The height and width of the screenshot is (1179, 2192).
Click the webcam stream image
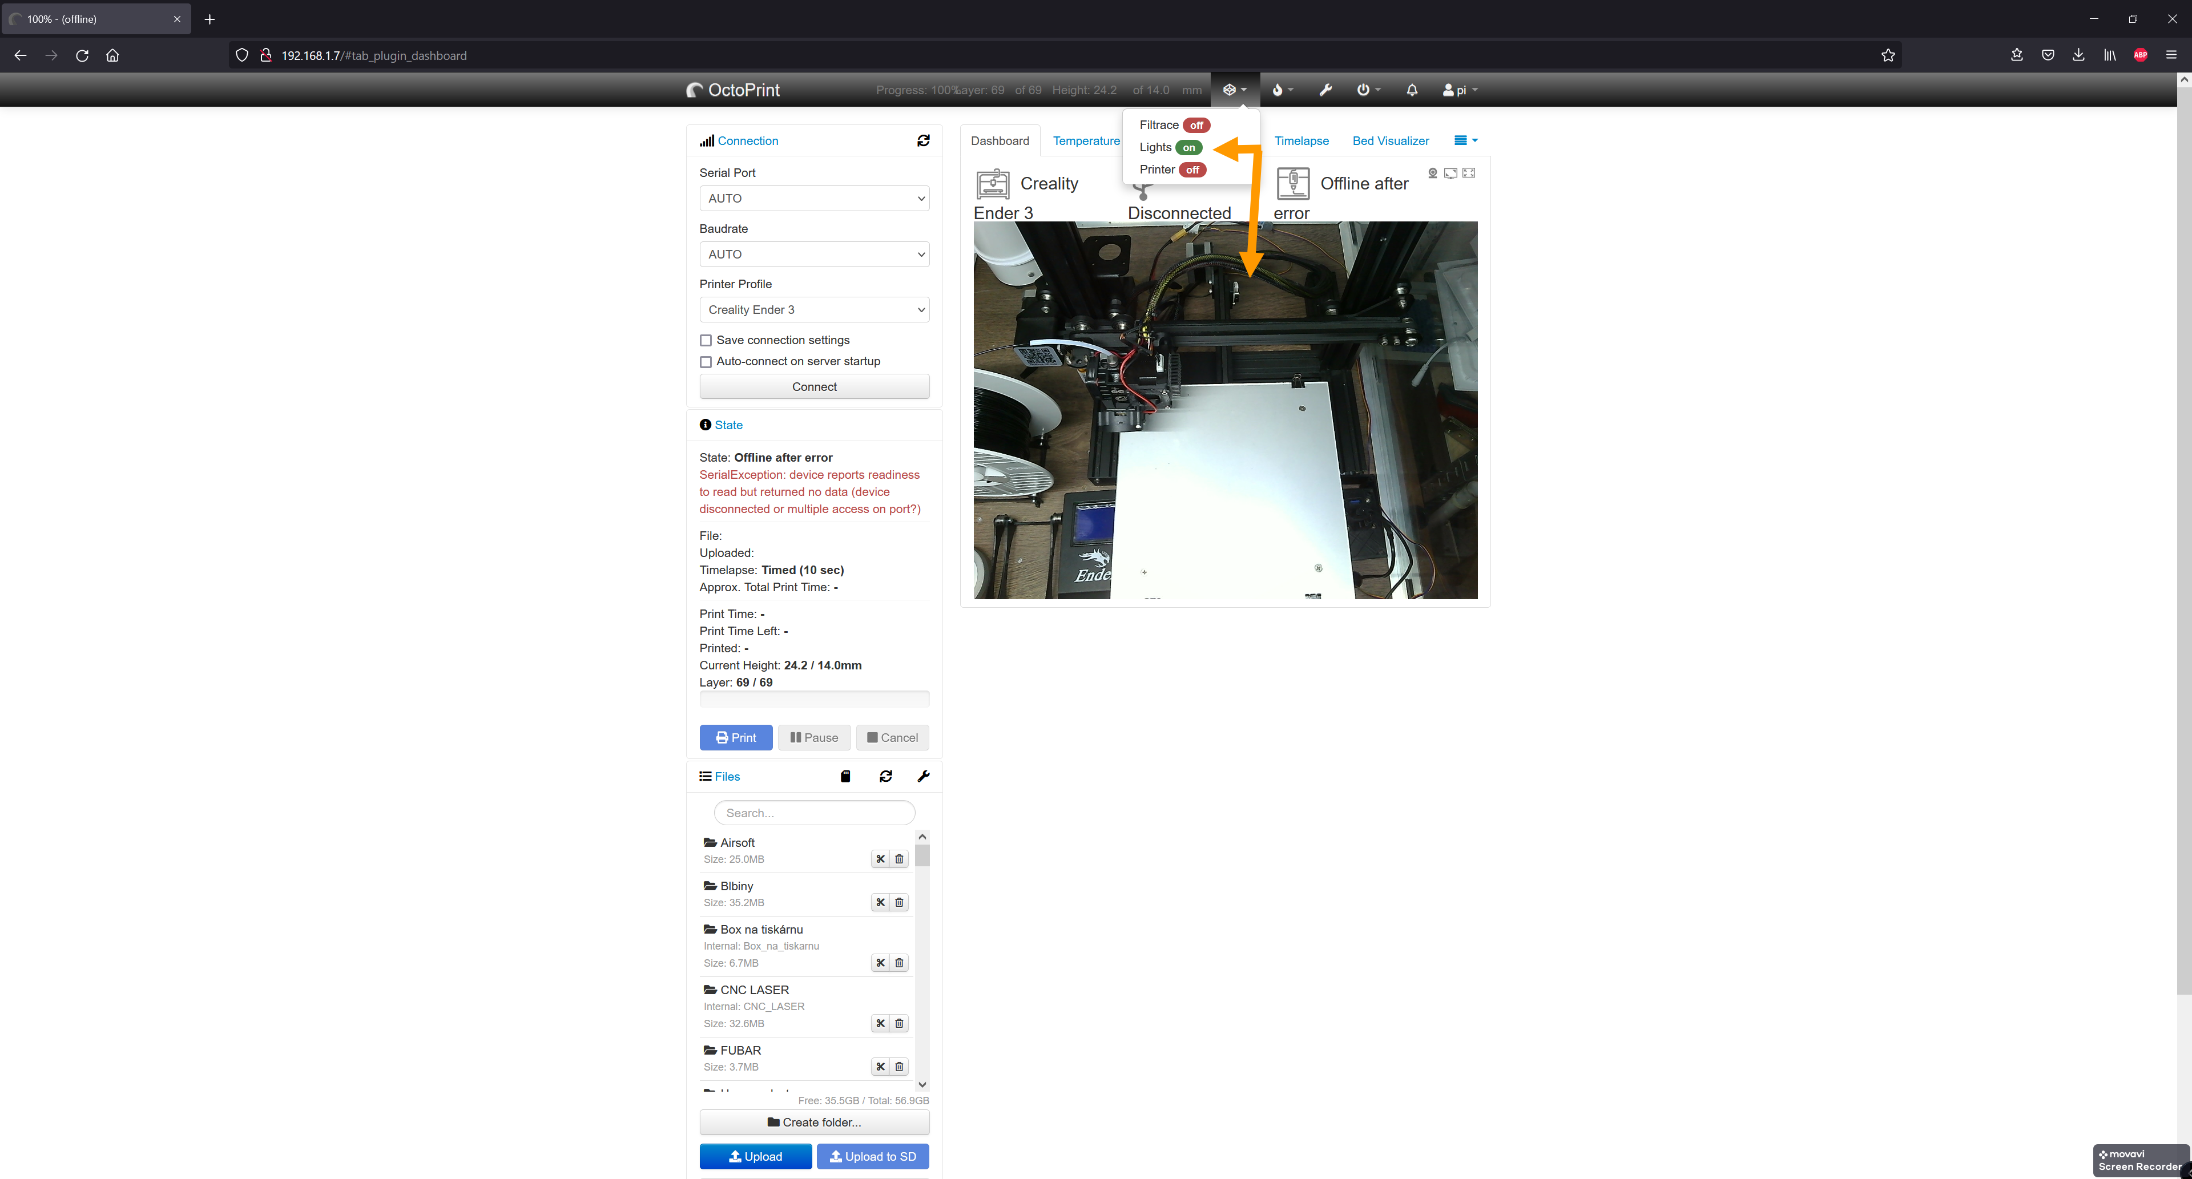[1226, 410]
